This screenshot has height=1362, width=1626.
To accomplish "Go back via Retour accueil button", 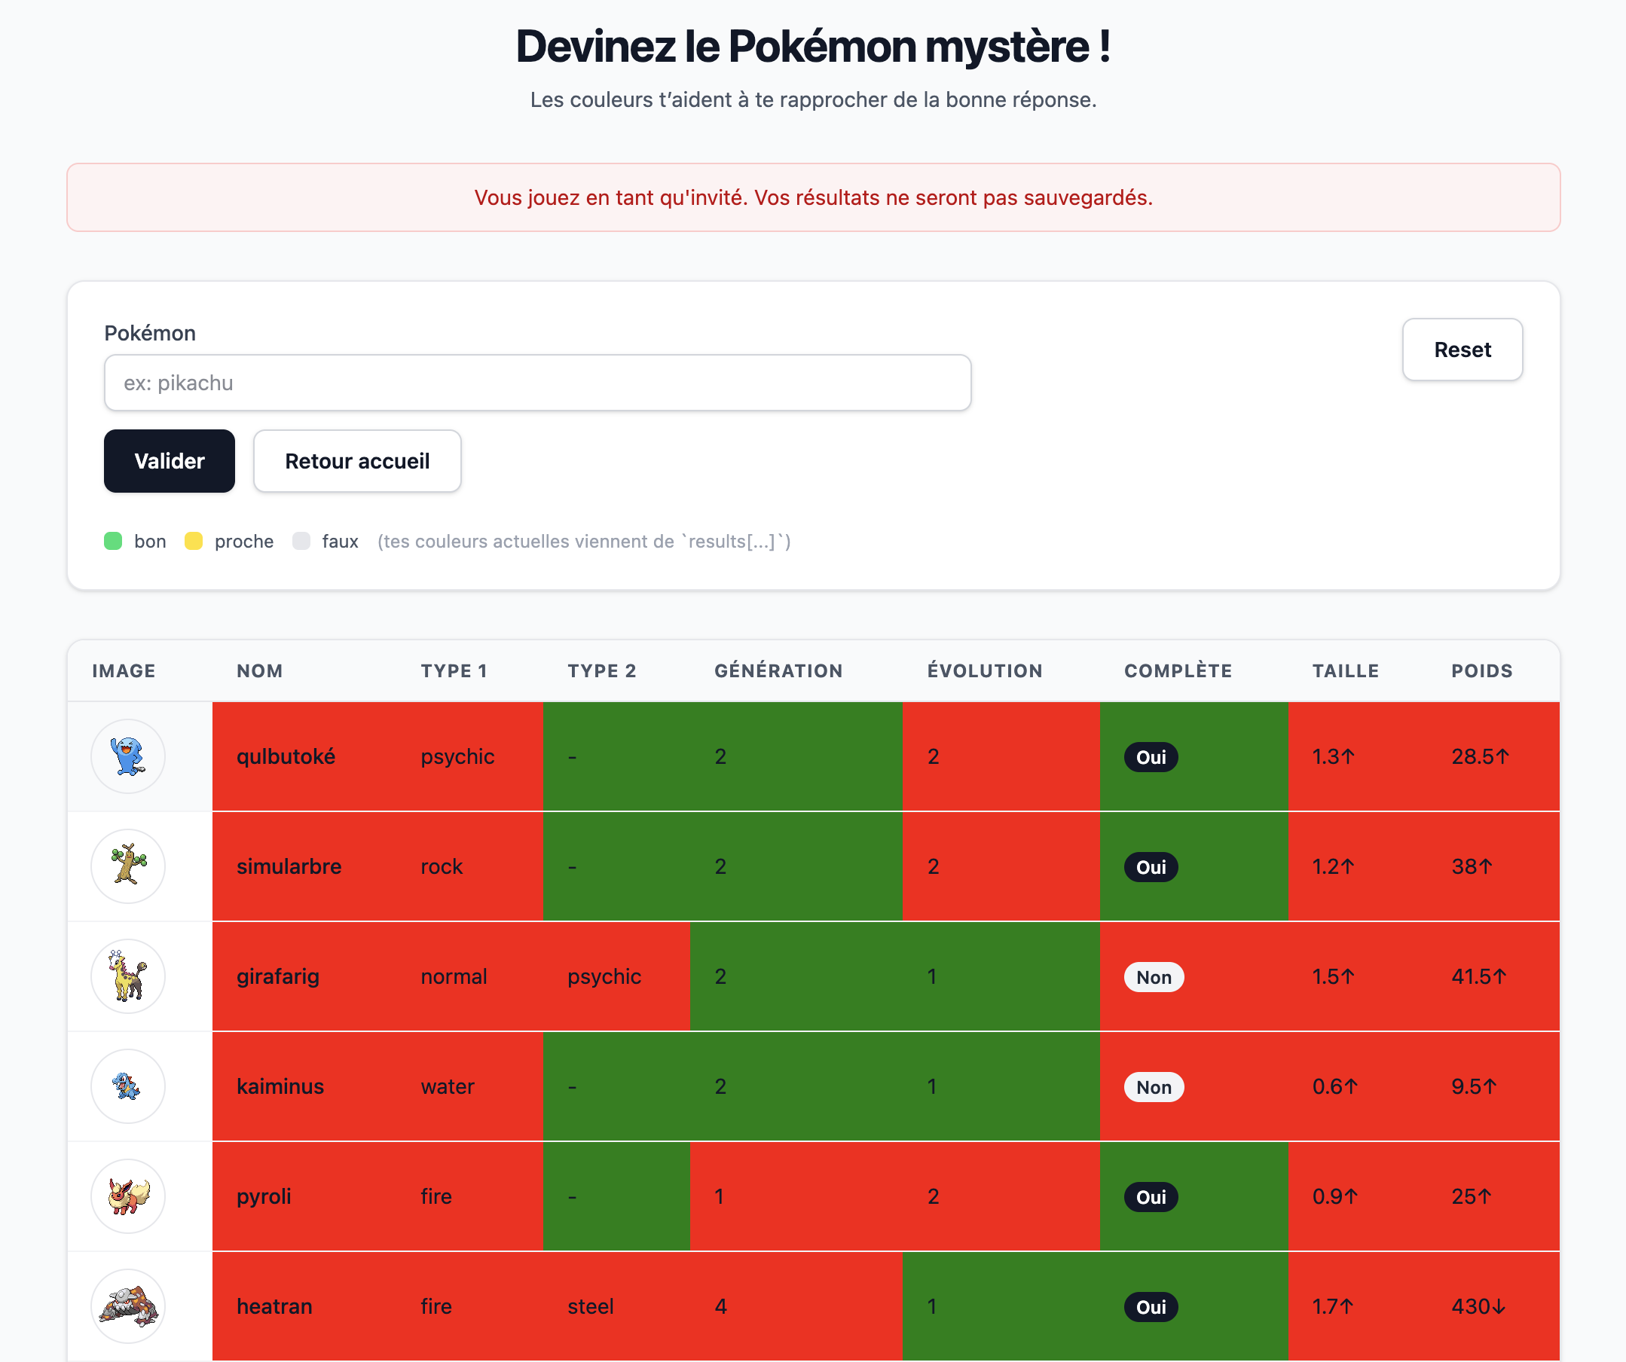I will (357, 461).
